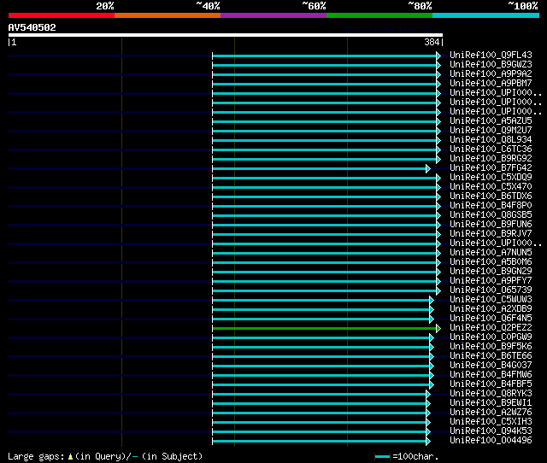The height and width of the screenshot is (463, 547).
Task: Click the purple ~60% legend segment
Action: (x=273, y=15)
